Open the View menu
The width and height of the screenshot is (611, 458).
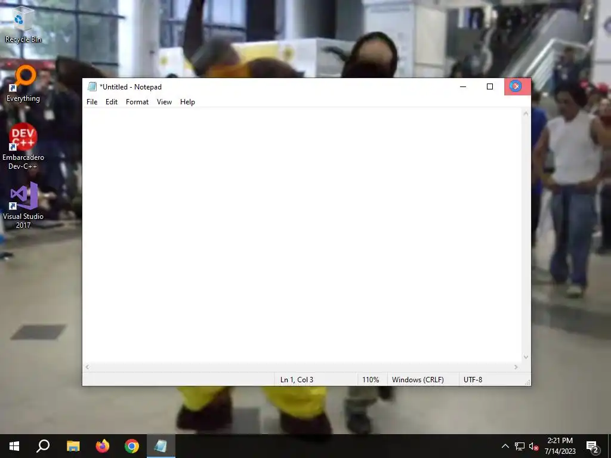click(x=164, y=101)
